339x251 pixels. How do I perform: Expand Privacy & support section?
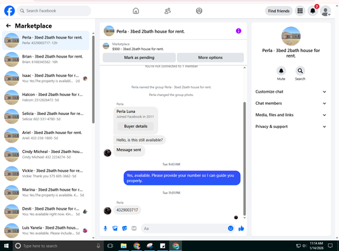coord(291,127)
